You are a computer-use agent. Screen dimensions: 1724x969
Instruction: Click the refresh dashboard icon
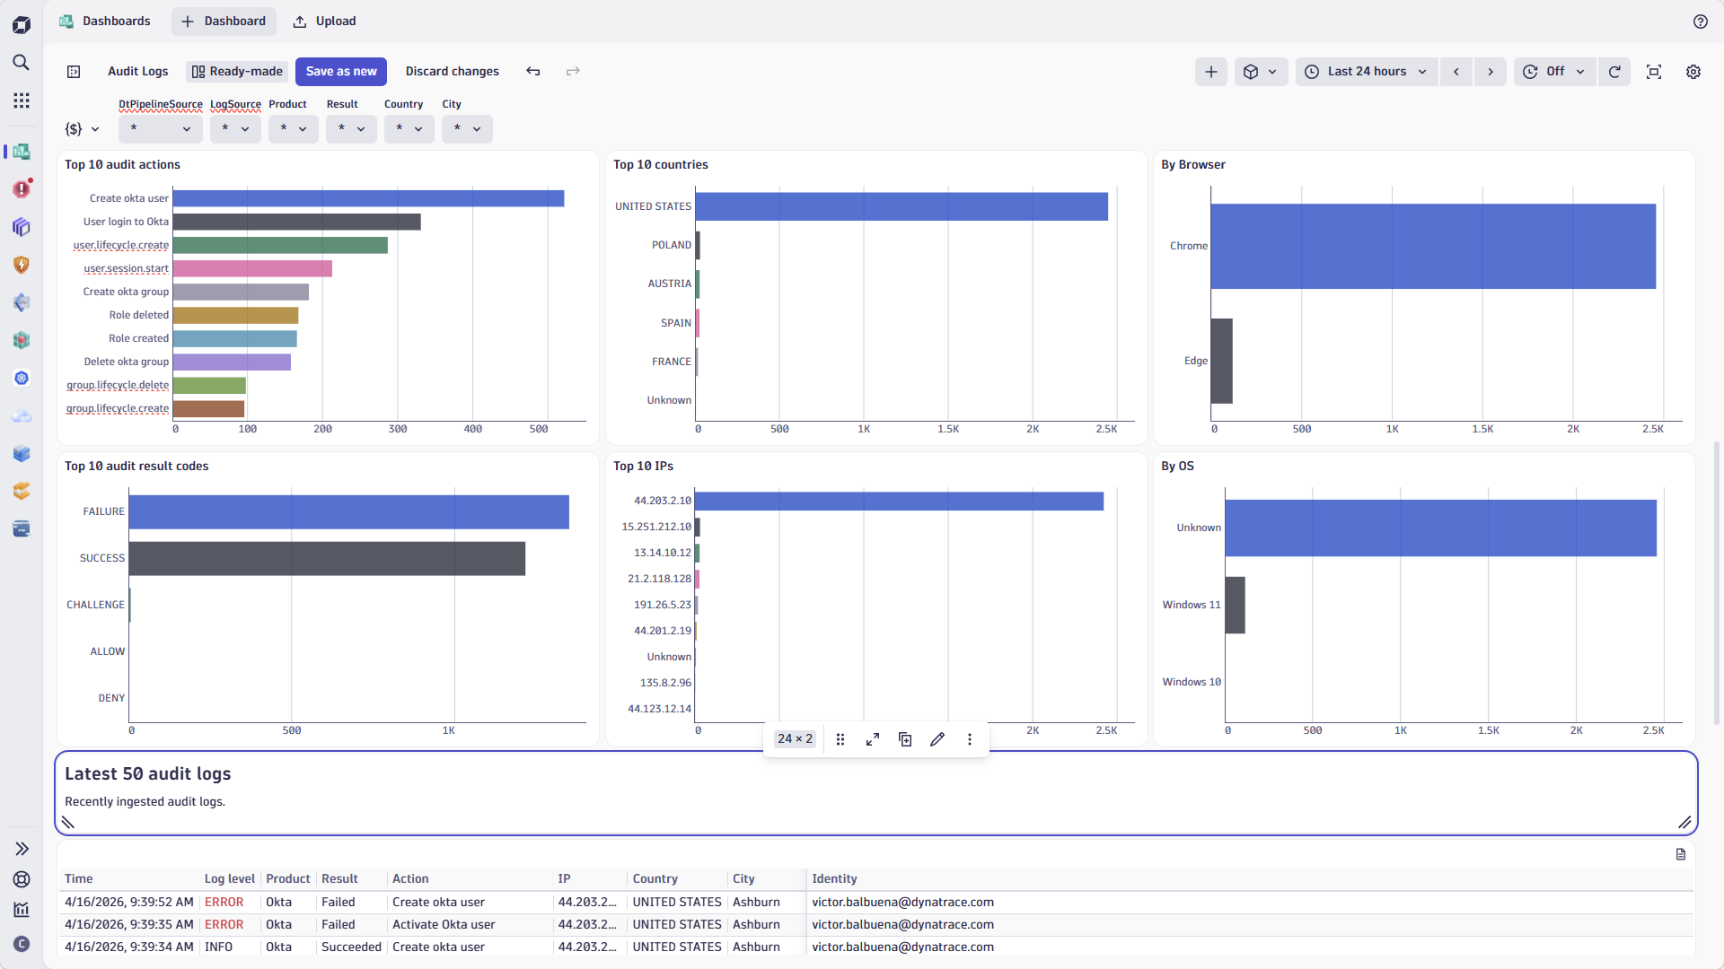click(x=1614, y=72)
